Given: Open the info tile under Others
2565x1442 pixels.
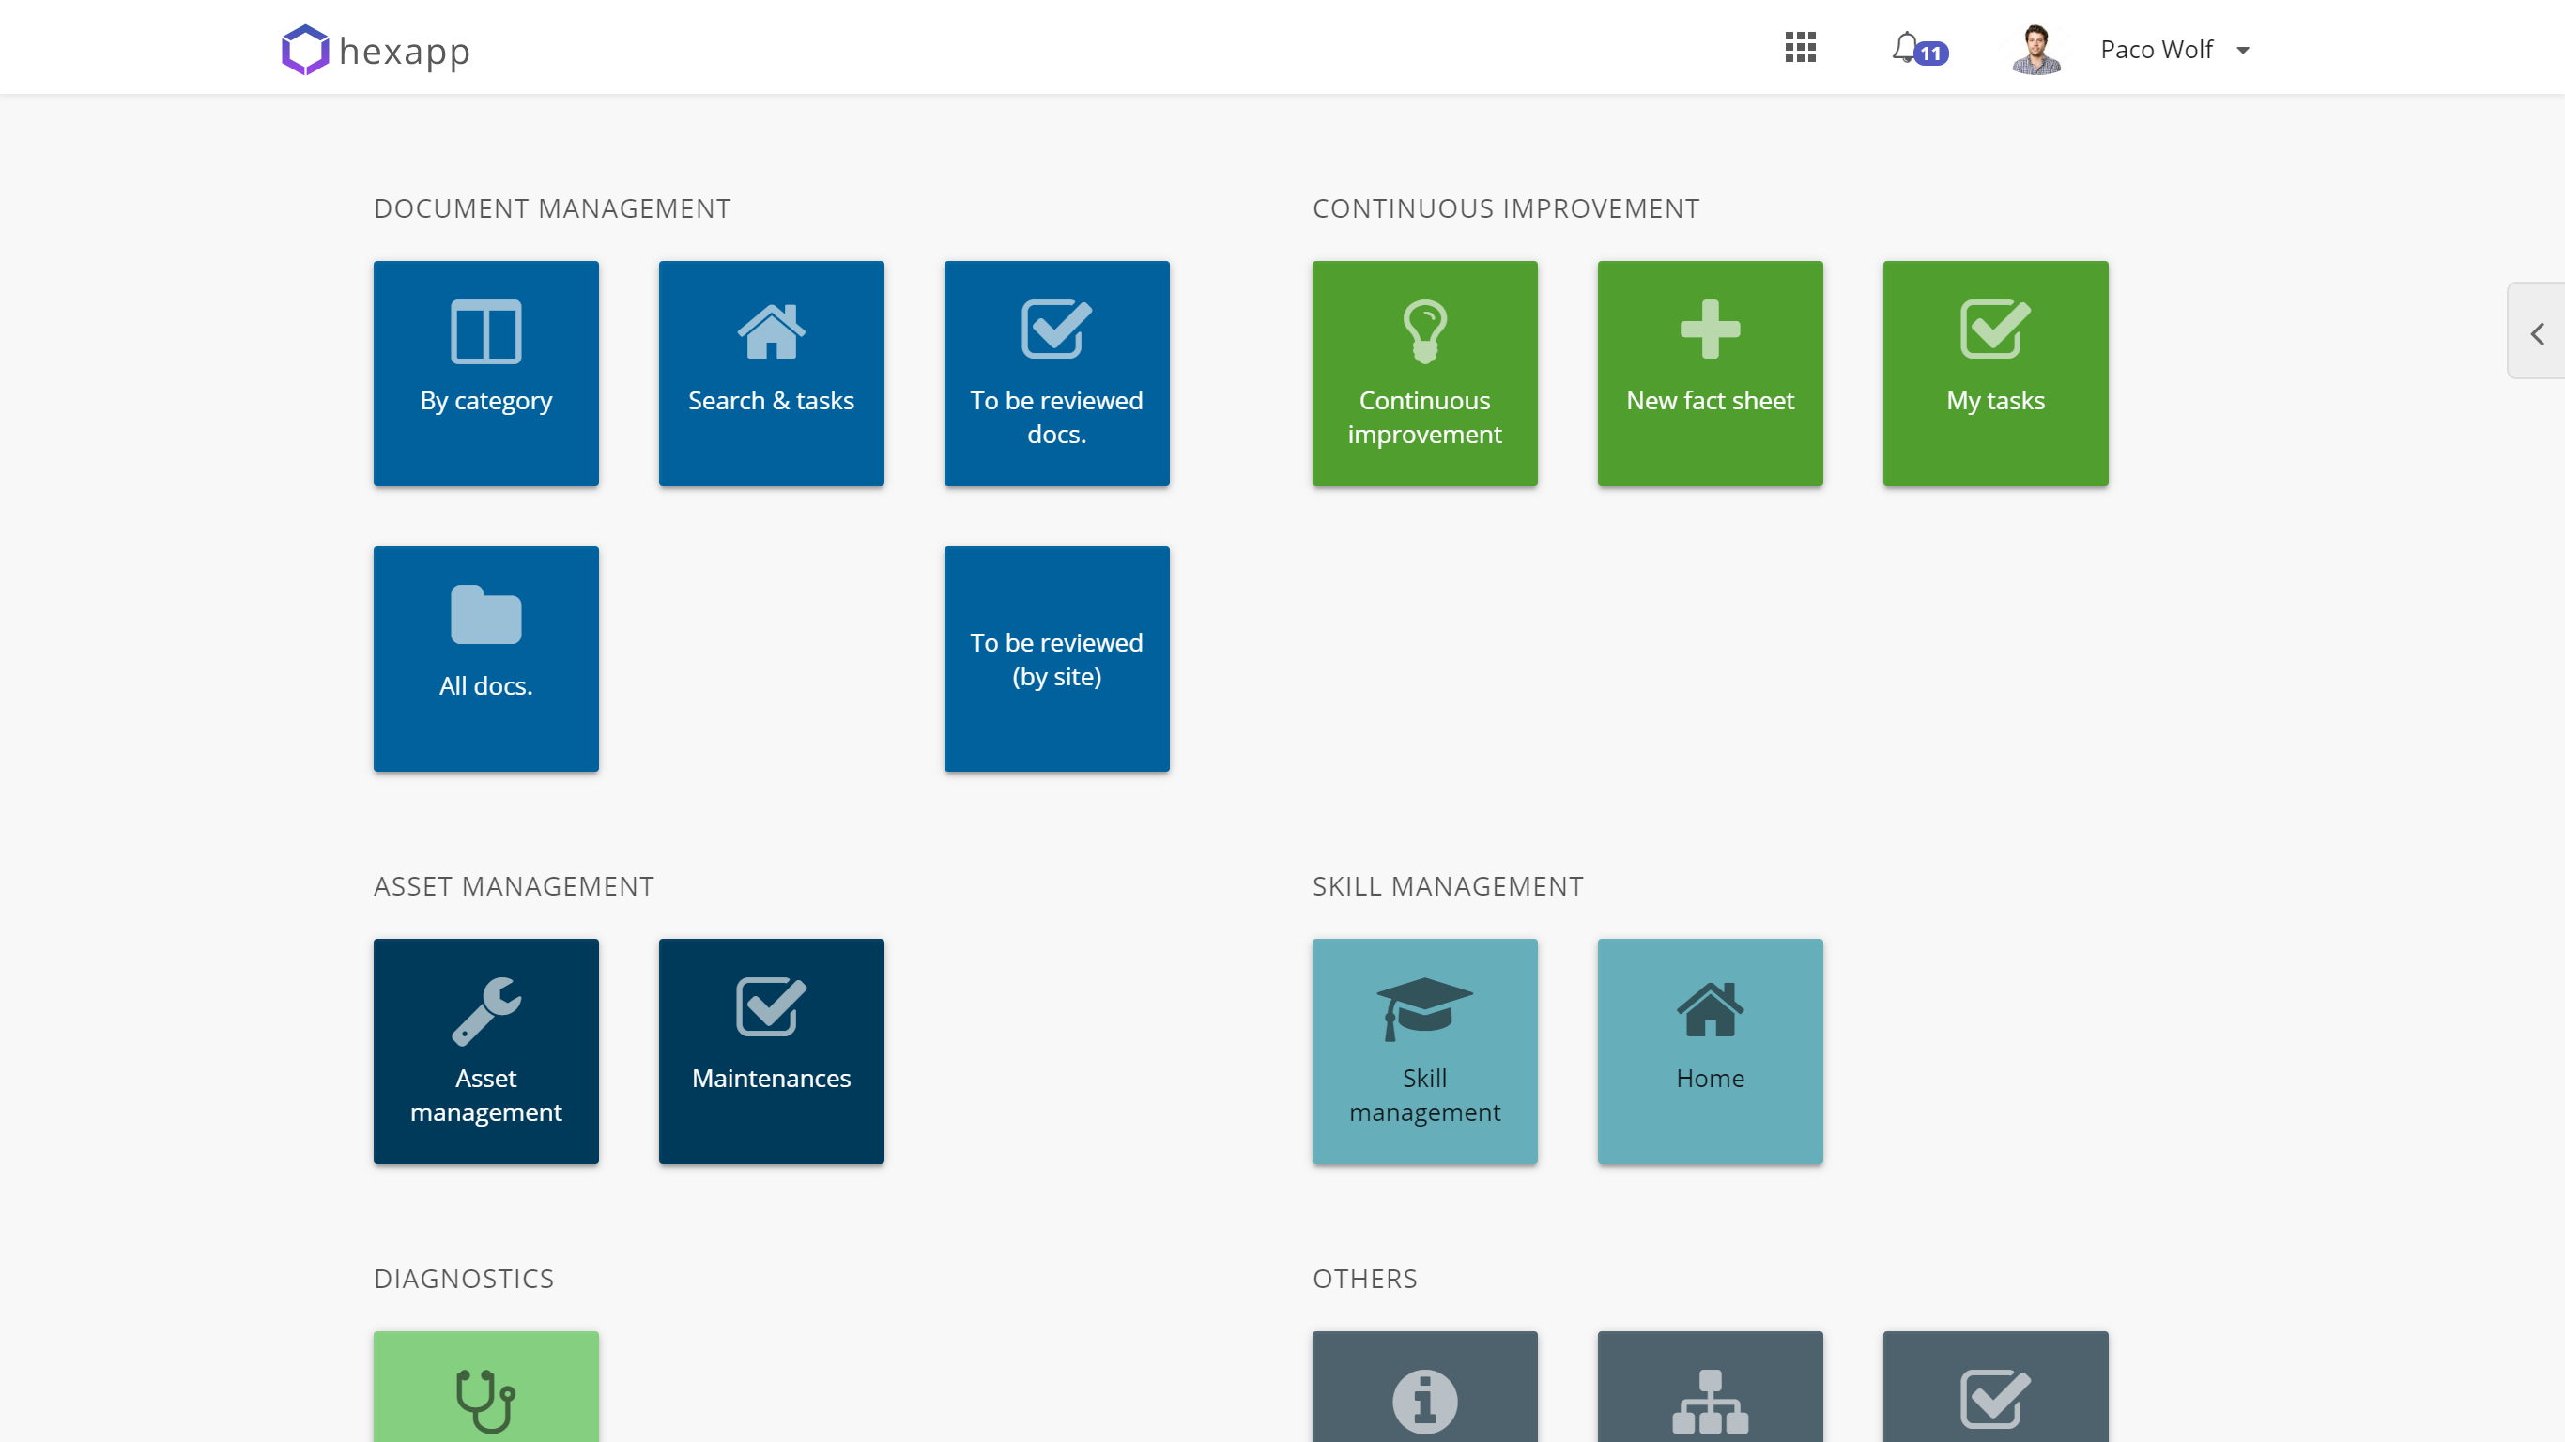Looking at the screenshot, I should point(1425,1388).
